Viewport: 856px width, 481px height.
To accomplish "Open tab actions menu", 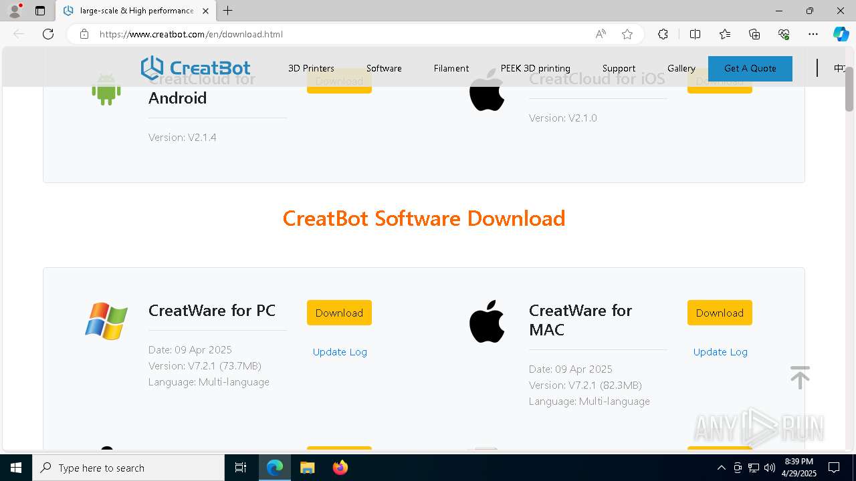I will 40,11.
